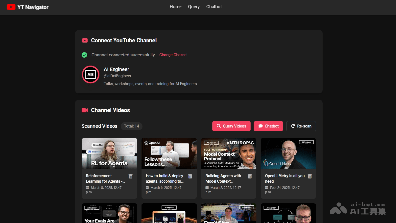Click the video camera icon next to Channel Videos
The width and height of the screenshot is (396, 223).
click(x=84, y=110)
